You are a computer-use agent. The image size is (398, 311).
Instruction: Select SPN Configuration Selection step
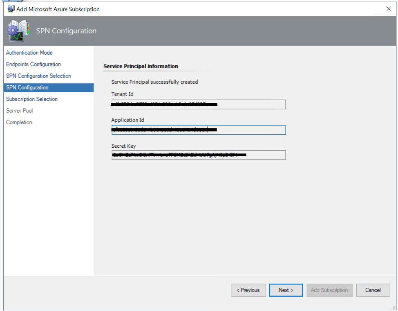point(38,76)
